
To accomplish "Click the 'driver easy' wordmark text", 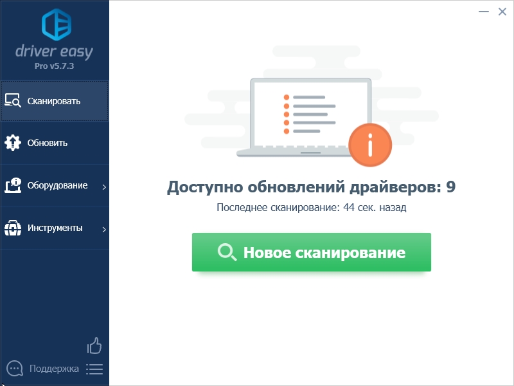I will pos(54,52).
